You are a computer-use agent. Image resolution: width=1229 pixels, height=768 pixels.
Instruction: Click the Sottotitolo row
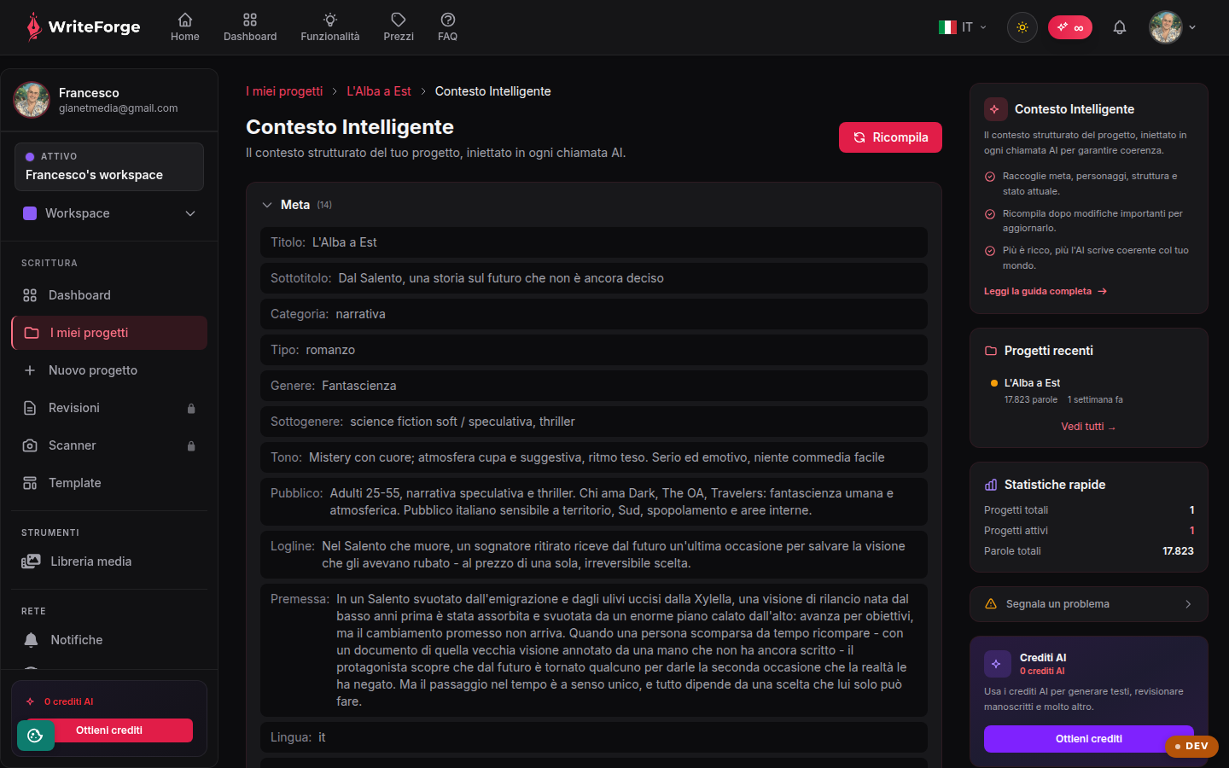(594, 278)
